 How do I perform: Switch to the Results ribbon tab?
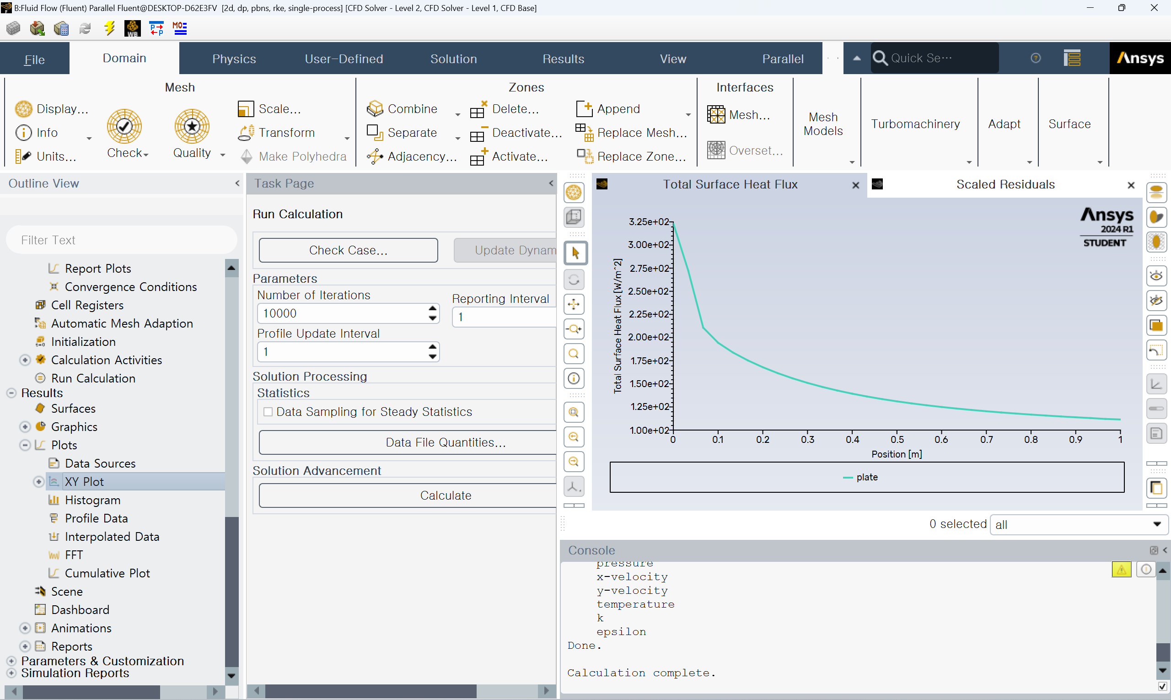tap(563, 59)
